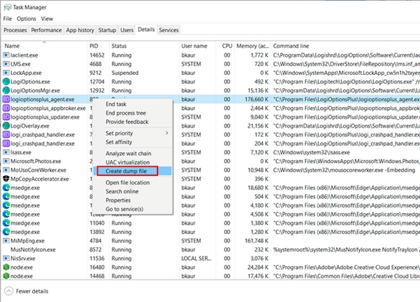This screenshot has width=420, height=302.
Task: Click the logioptionsplus_agent.exe purple icon
Action: 6,99
